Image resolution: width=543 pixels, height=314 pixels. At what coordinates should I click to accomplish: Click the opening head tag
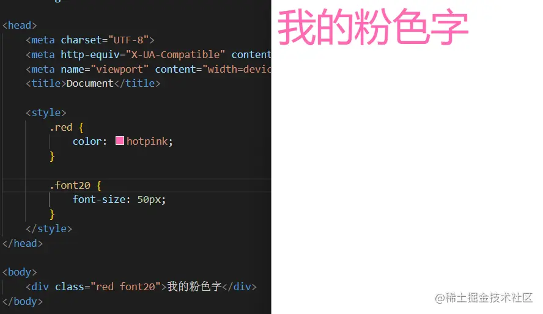(x=20, y=25)
